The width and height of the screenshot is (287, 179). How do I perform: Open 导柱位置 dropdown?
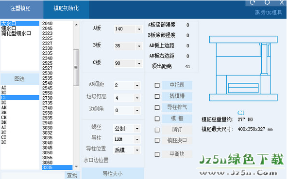pyautogui.click(x=137, y=150)
